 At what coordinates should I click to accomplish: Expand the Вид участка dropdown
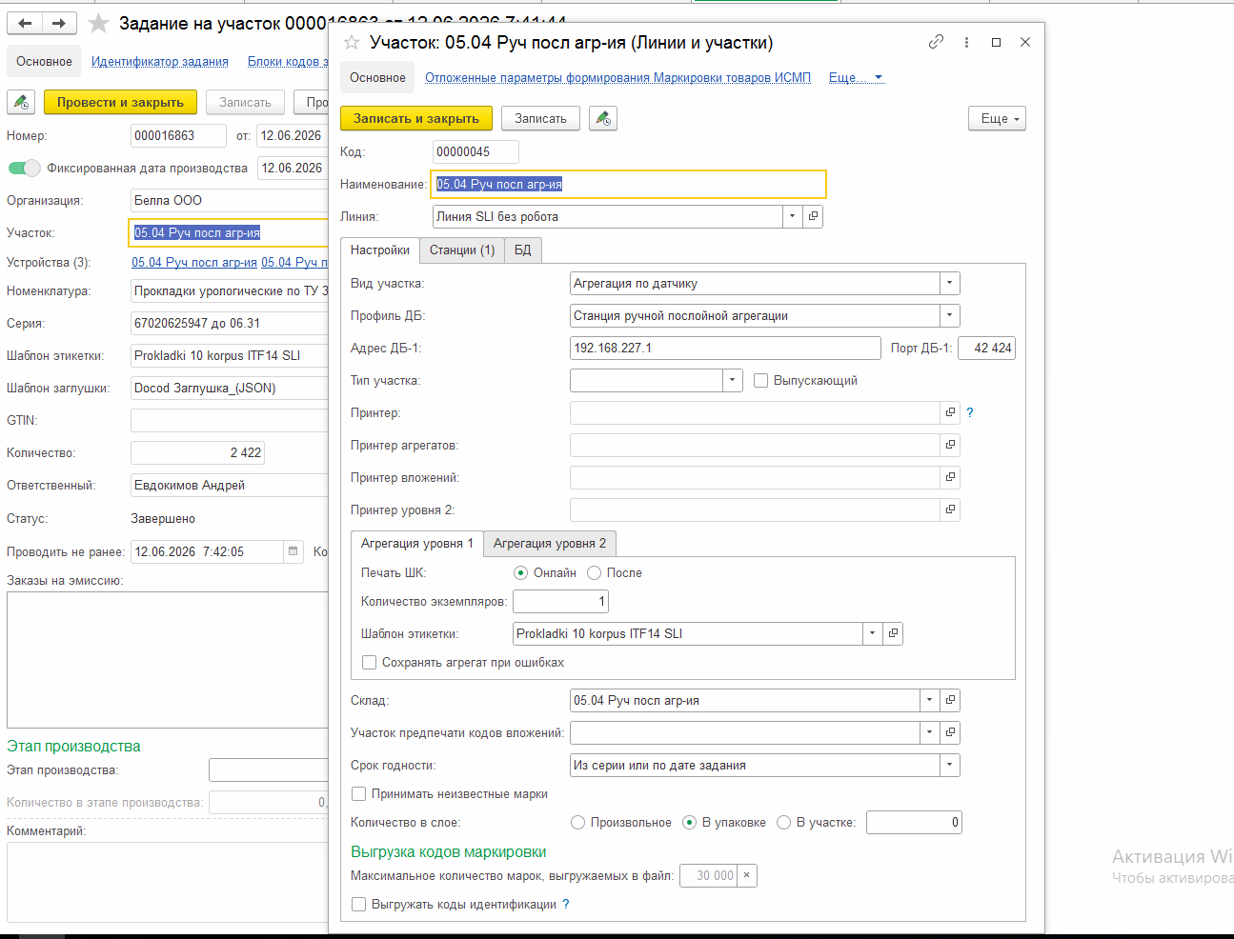tap(949, 283)
